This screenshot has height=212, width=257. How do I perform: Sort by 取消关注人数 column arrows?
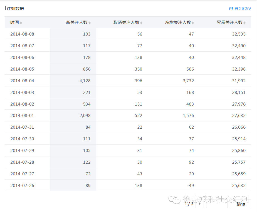pos(141,23)
